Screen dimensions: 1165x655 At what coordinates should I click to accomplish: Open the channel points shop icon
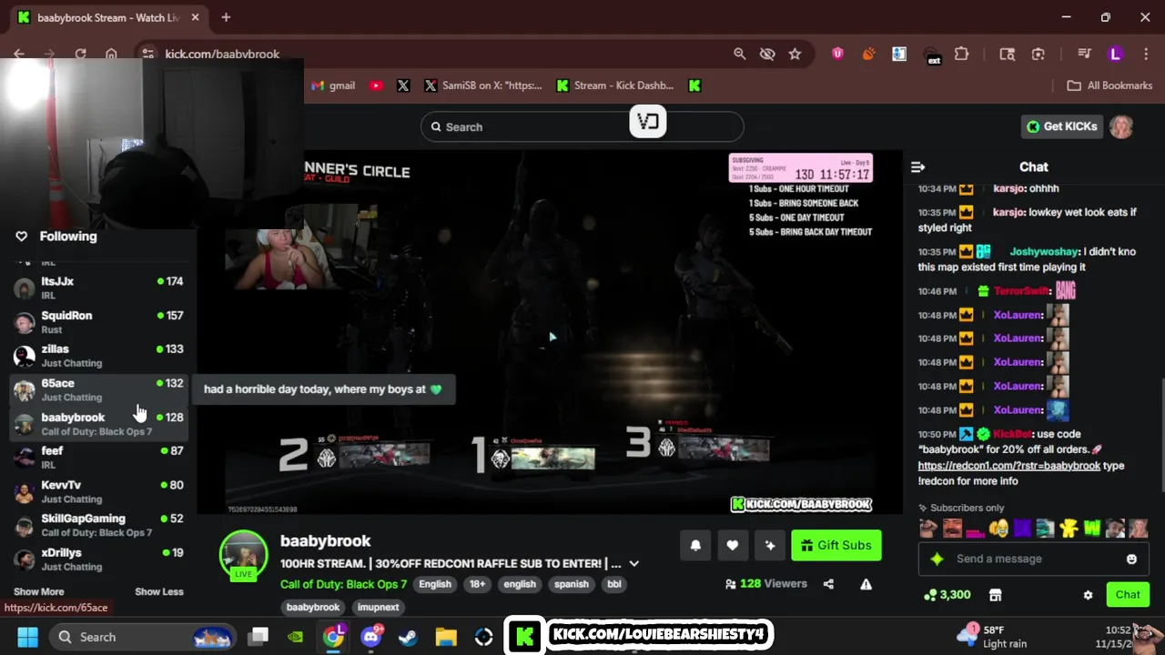pos(995,595)
